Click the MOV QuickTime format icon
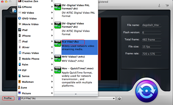 pos(57,70)
